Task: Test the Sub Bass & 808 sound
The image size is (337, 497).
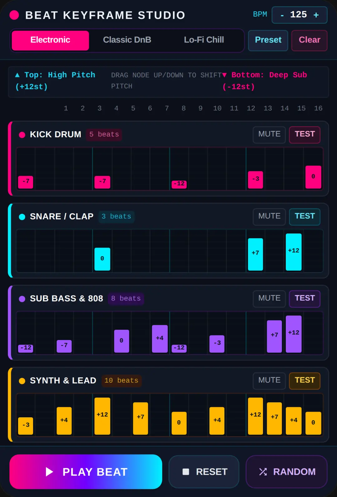Action: click(x=305, y=299)
